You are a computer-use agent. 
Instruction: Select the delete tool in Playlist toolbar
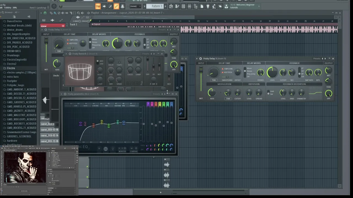pyautogui.click(x=59, y=13)
